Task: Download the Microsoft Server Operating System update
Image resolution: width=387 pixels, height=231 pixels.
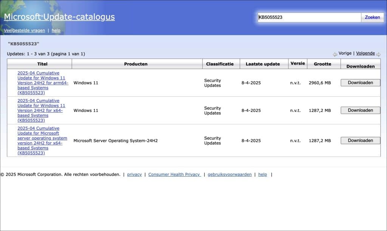Action: 360,140
